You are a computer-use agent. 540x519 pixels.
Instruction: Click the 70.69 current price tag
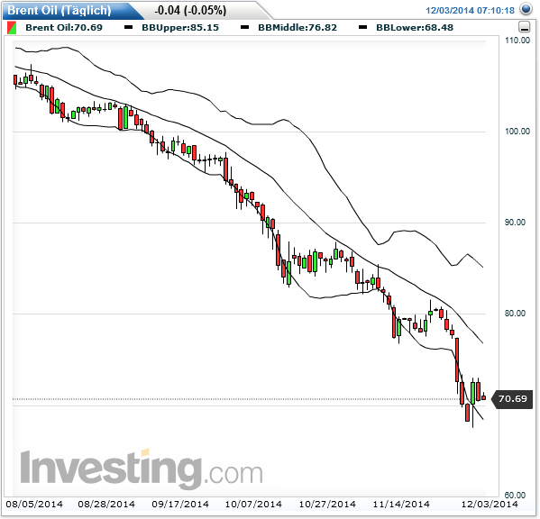pos(512,399)
